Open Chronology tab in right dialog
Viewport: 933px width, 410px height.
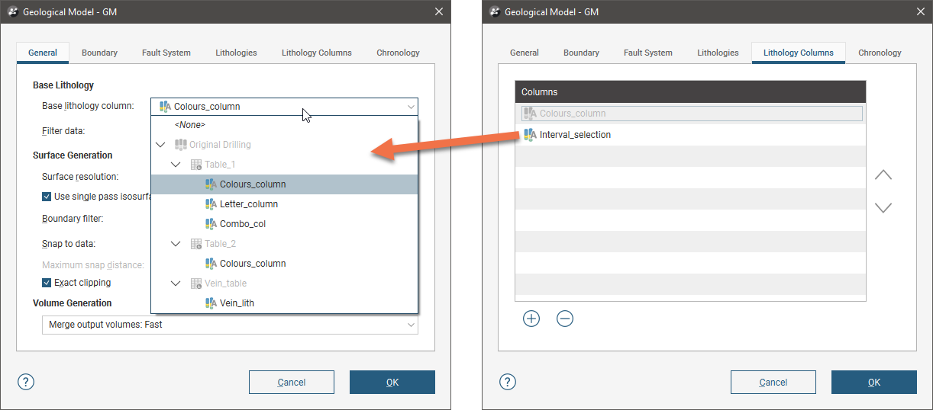click(880, 53)
